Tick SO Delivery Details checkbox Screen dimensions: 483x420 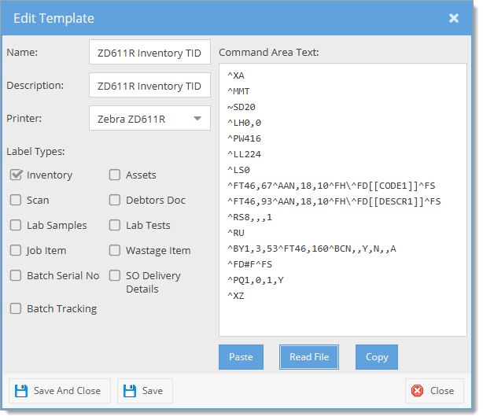pyautogui.click(x=115, y=275)
